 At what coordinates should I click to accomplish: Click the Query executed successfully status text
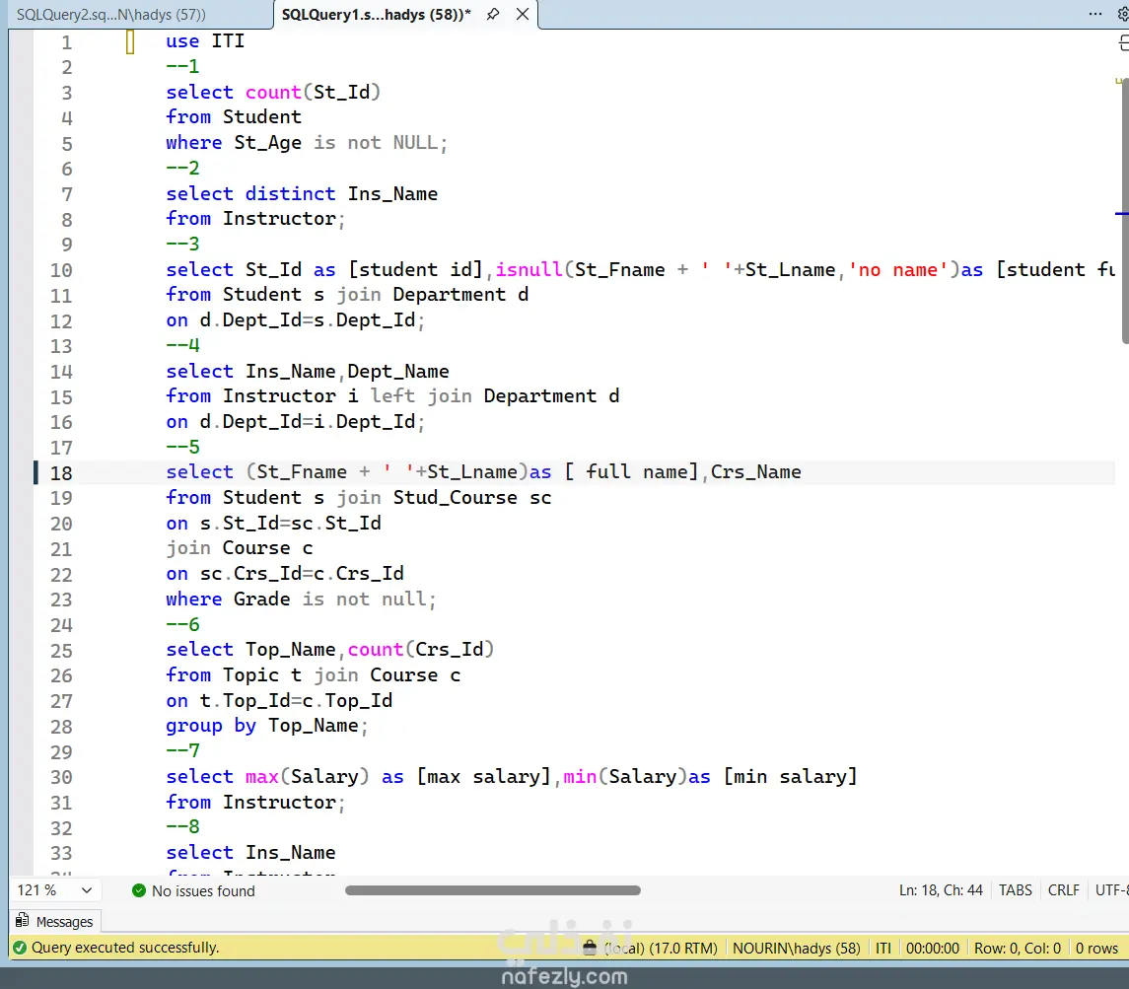(x=125, y=948)
